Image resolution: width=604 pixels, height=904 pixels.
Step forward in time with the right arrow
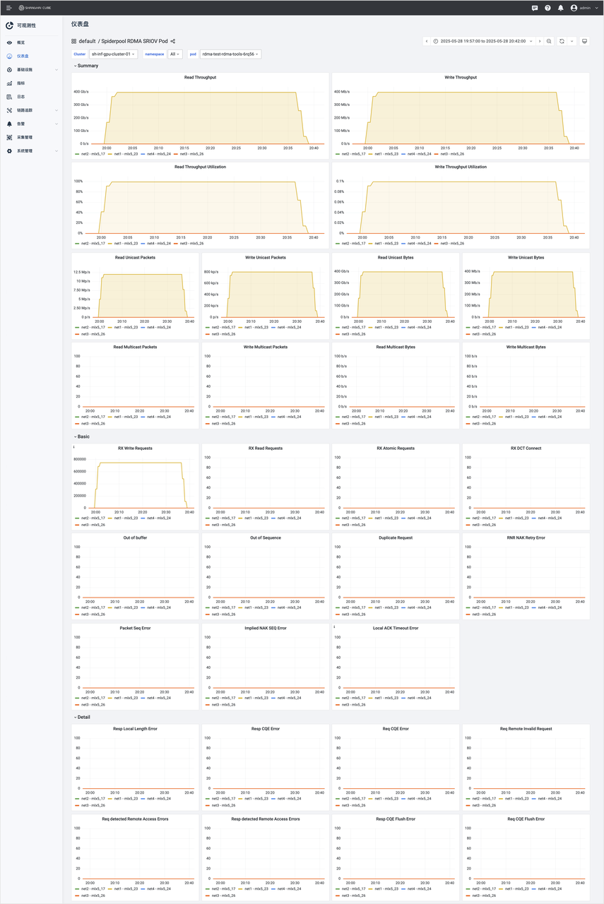tap(540, 41)
